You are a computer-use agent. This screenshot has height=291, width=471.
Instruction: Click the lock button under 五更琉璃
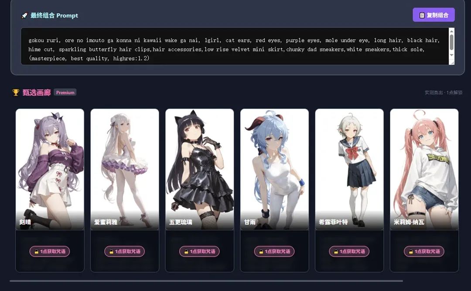click(x=199, y=251)
